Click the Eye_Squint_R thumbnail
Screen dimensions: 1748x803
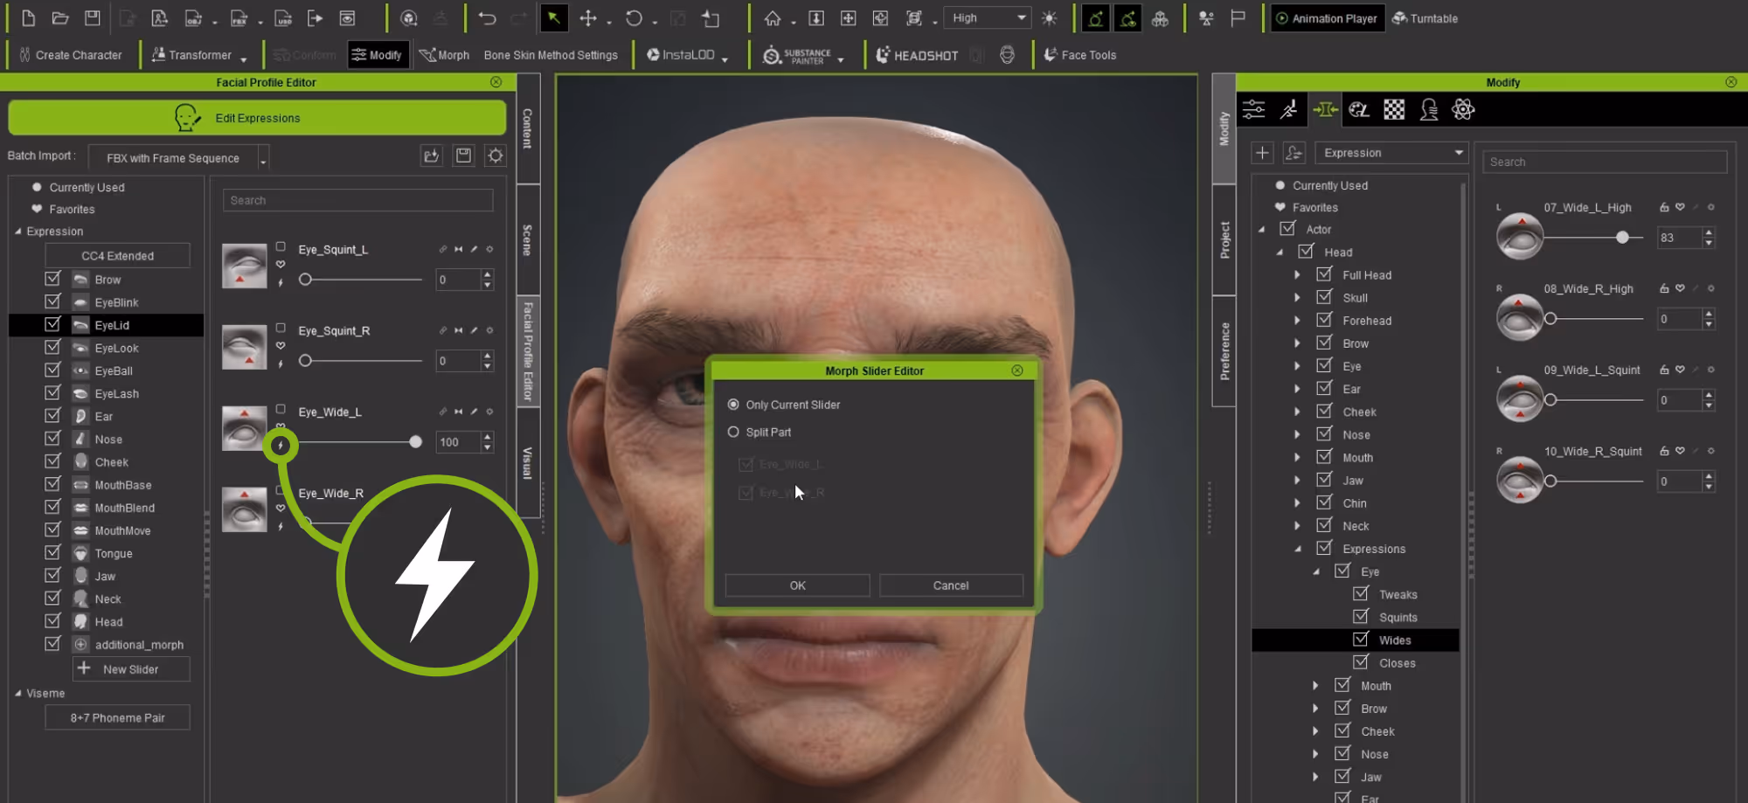tap(245, 347)
